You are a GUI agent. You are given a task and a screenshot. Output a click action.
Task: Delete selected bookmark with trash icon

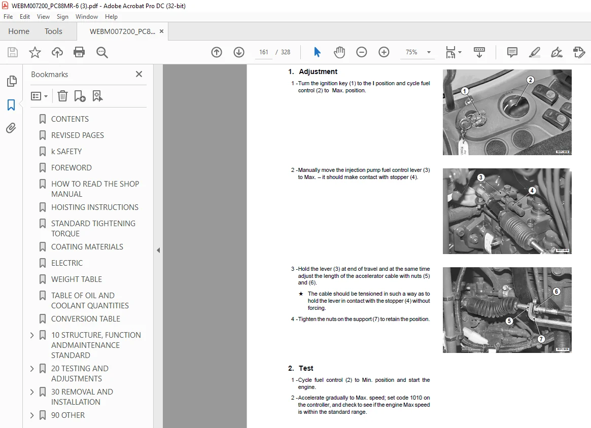(62, 96)
